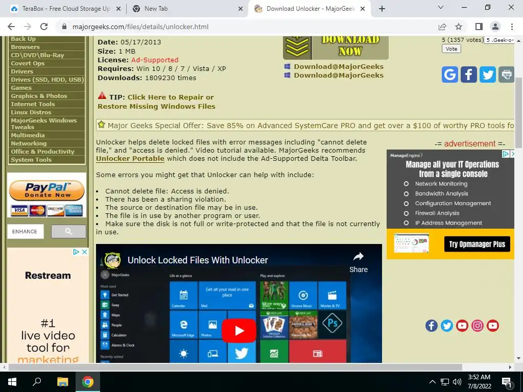Close the ManageEngine ad with X
The width and height of the screenshot is (523, 392).
click(512, 154)
